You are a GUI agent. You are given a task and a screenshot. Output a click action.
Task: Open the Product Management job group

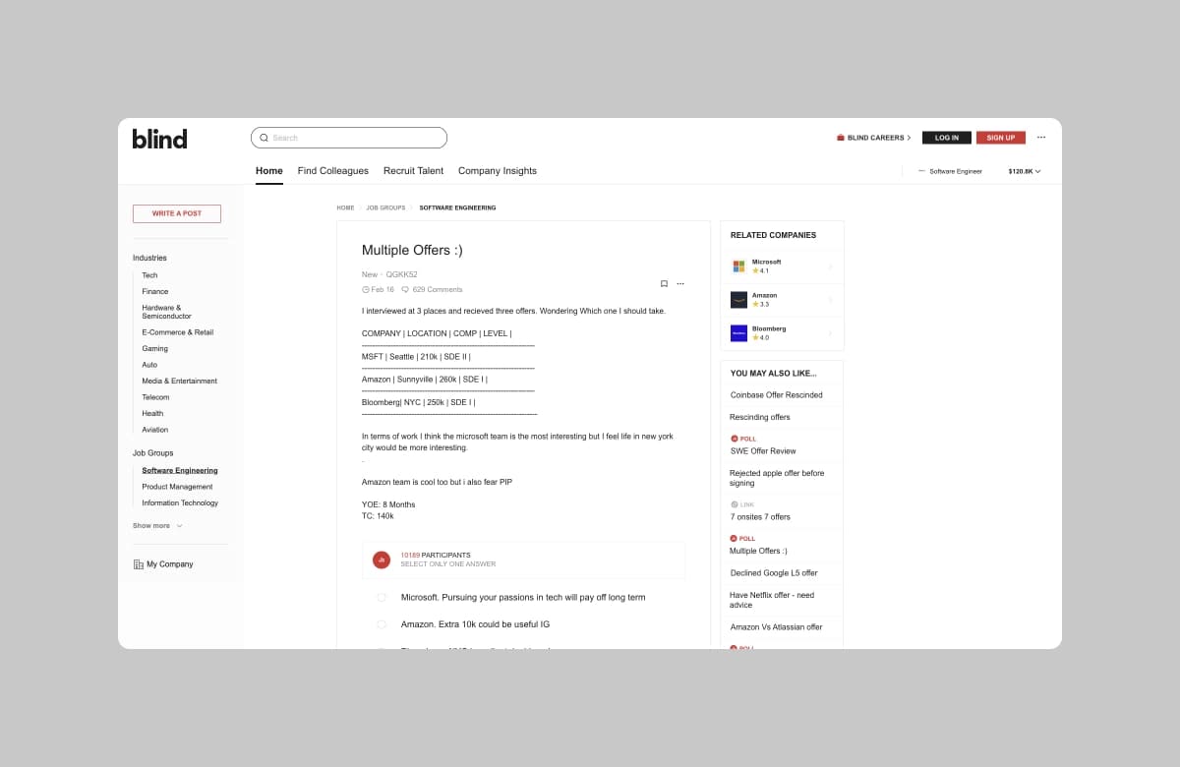point(177,487)
